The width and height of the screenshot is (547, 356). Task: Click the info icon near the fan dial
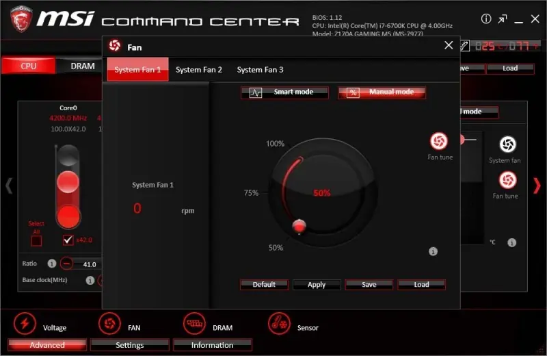pyautogui.click(x=433, y=251)
